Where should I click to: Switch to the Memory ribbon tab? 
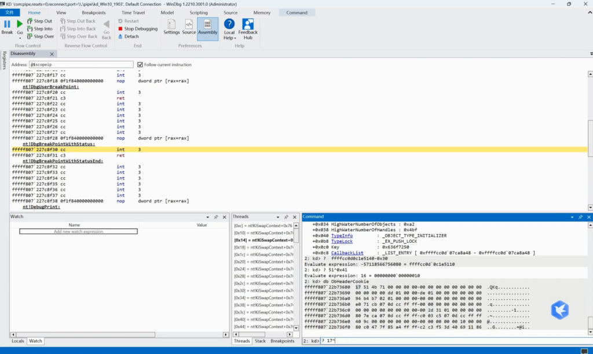[262, 13]
